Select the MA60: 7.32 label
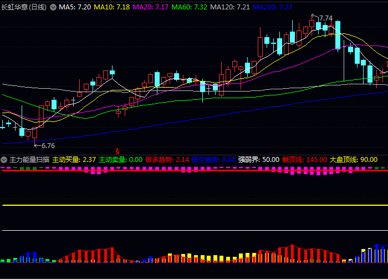388x279 pixels. pyautogui.click(x=190, y=7)
